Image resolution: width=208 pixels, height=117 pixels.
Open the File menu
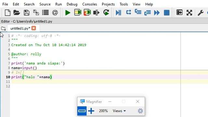point(5,4)
